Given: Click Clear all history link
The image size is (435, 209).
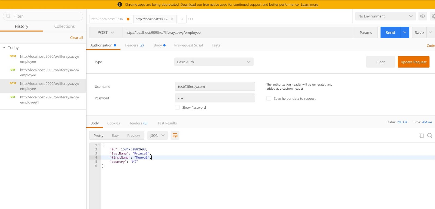Looking at the screenshot, I should click(76, 38).
